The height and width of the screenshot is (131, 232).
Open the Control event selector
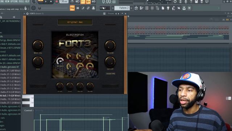coord(29,111)
